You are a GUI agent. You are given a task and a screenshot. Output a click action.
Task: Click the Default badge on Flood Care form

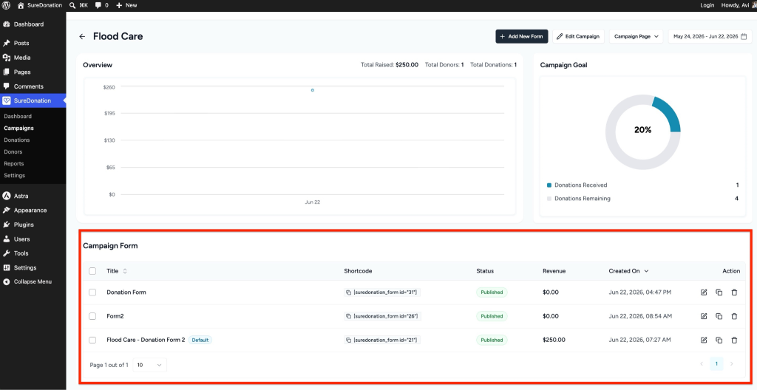pos(200,341)
